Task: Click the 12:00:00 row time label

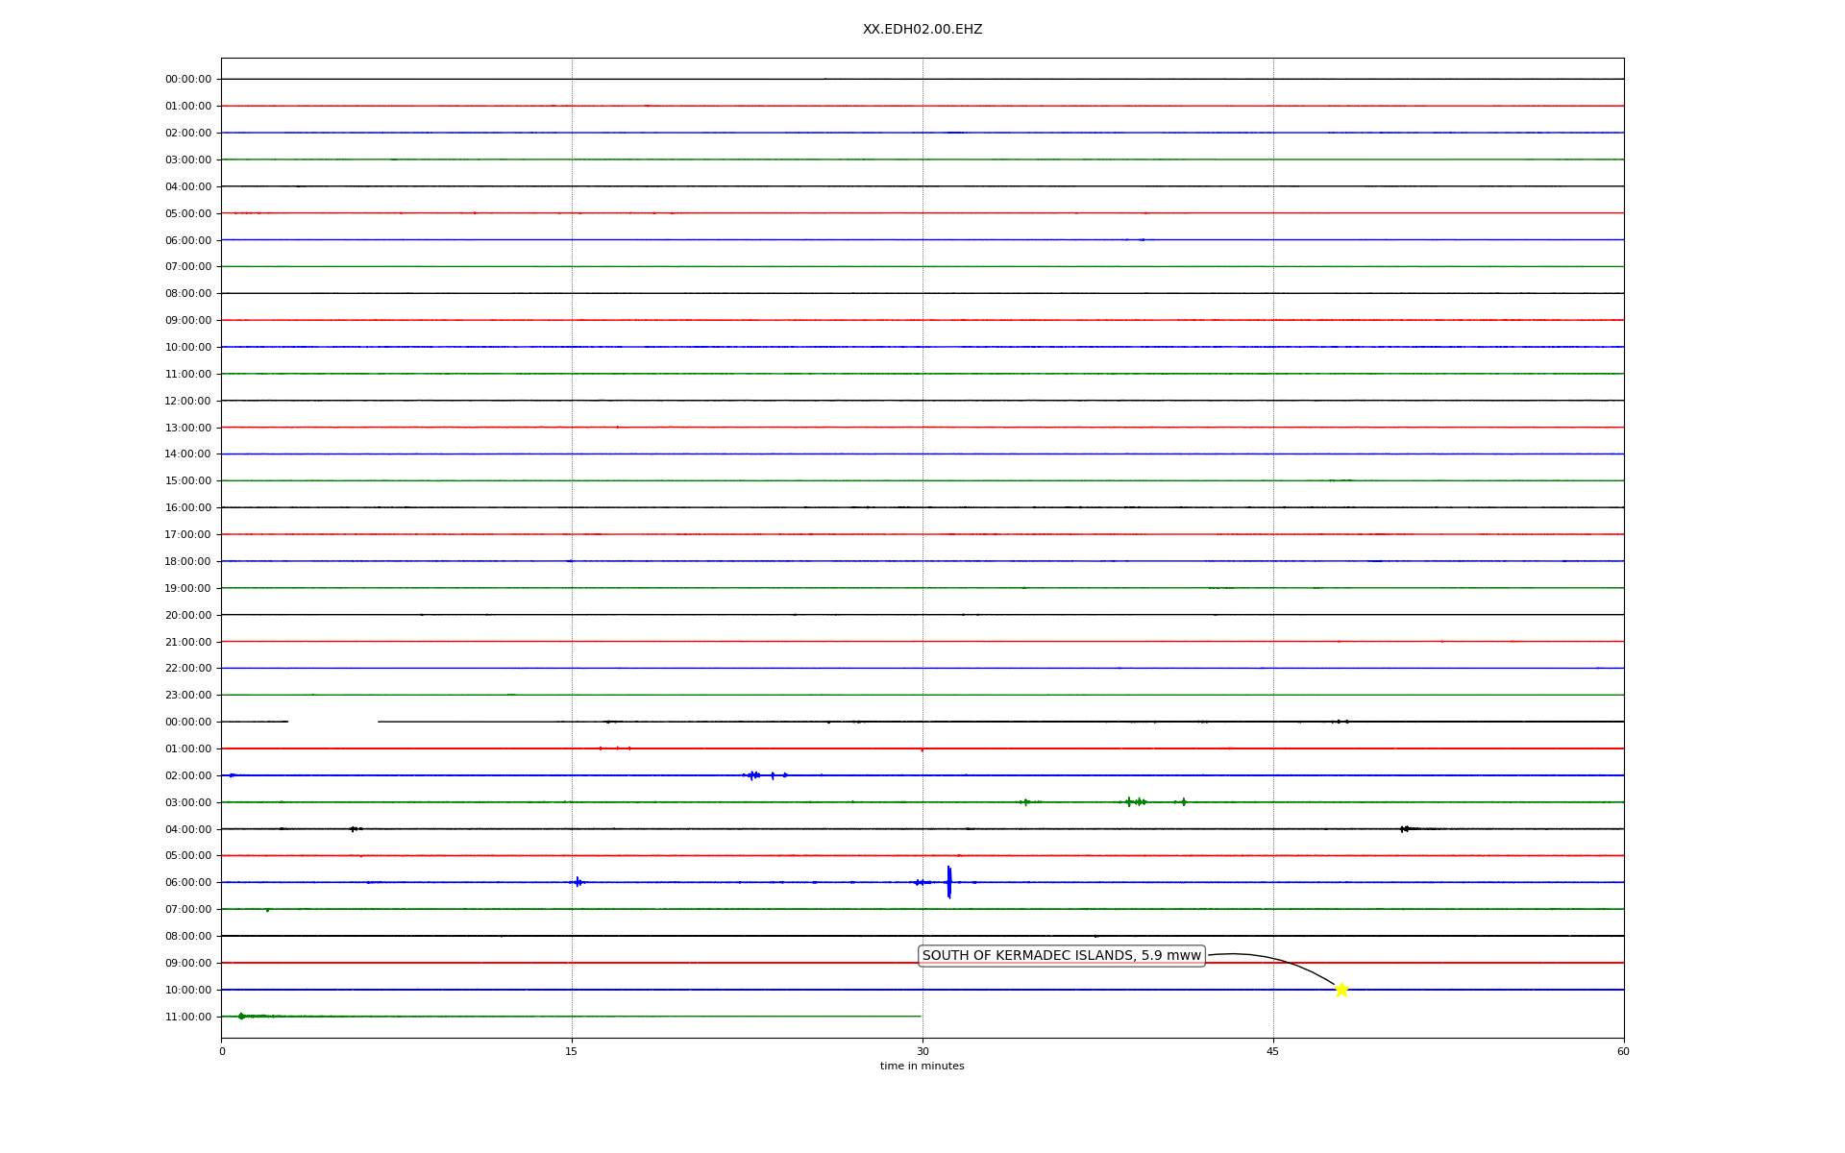Action: [x=187, y=401]
